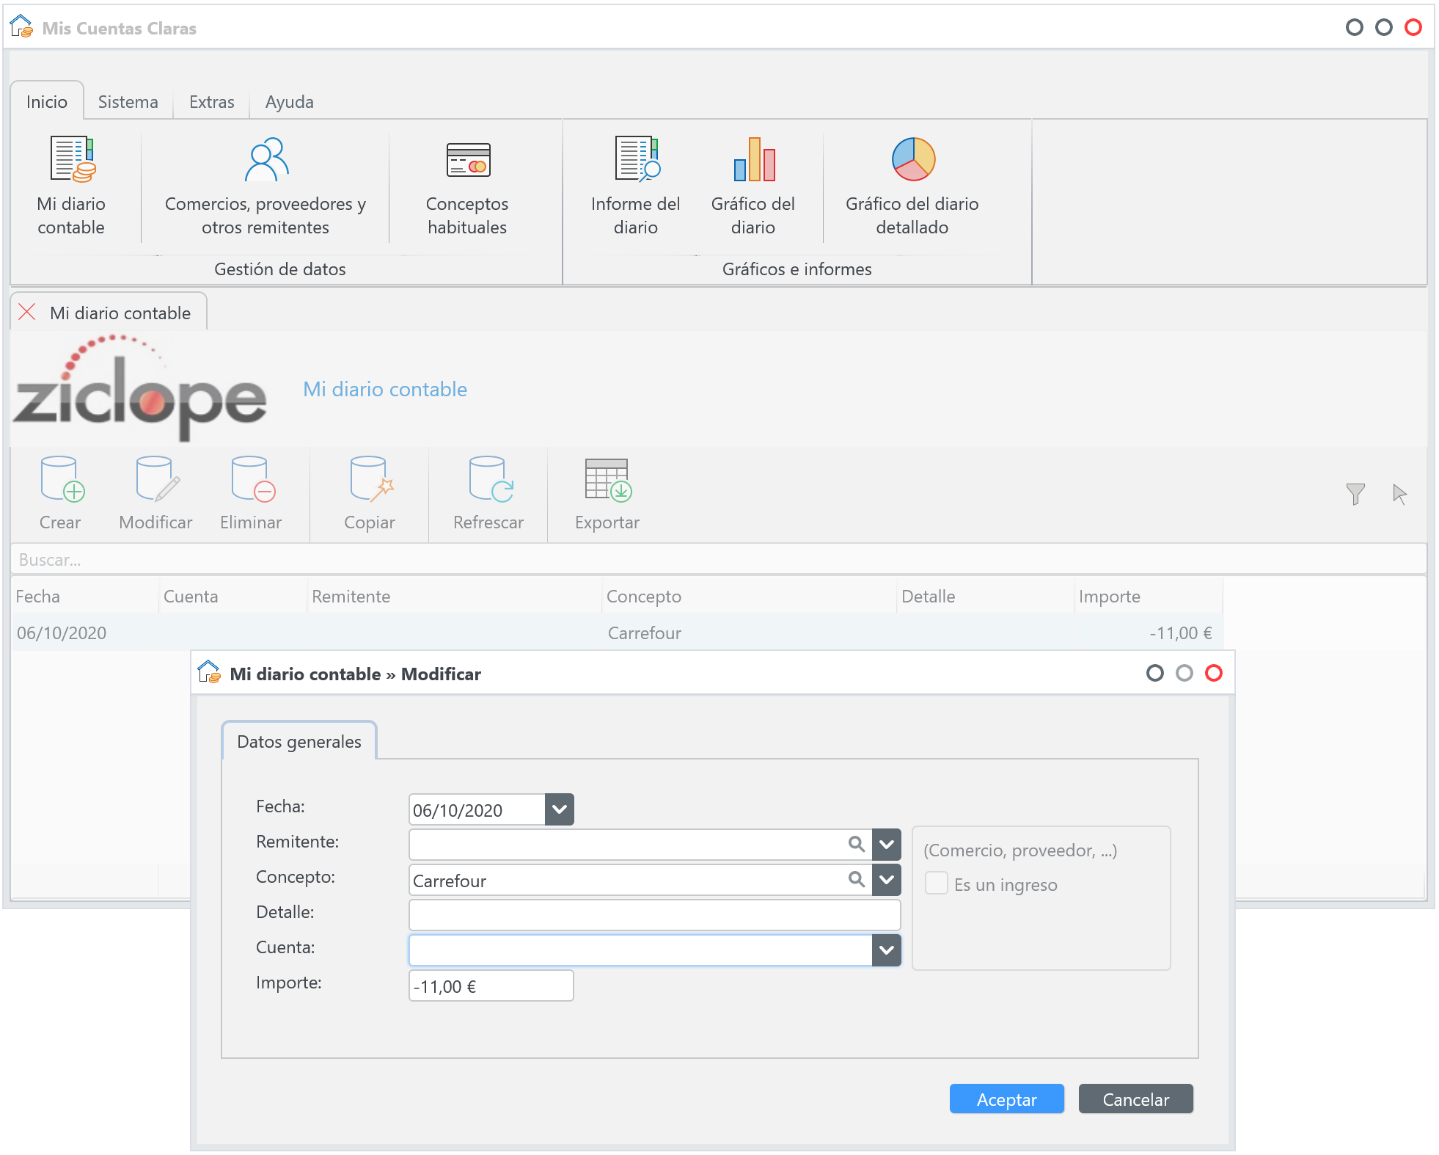Open Conceptos habituales from ribbon

pyautogui.click(x=467, y=160)
